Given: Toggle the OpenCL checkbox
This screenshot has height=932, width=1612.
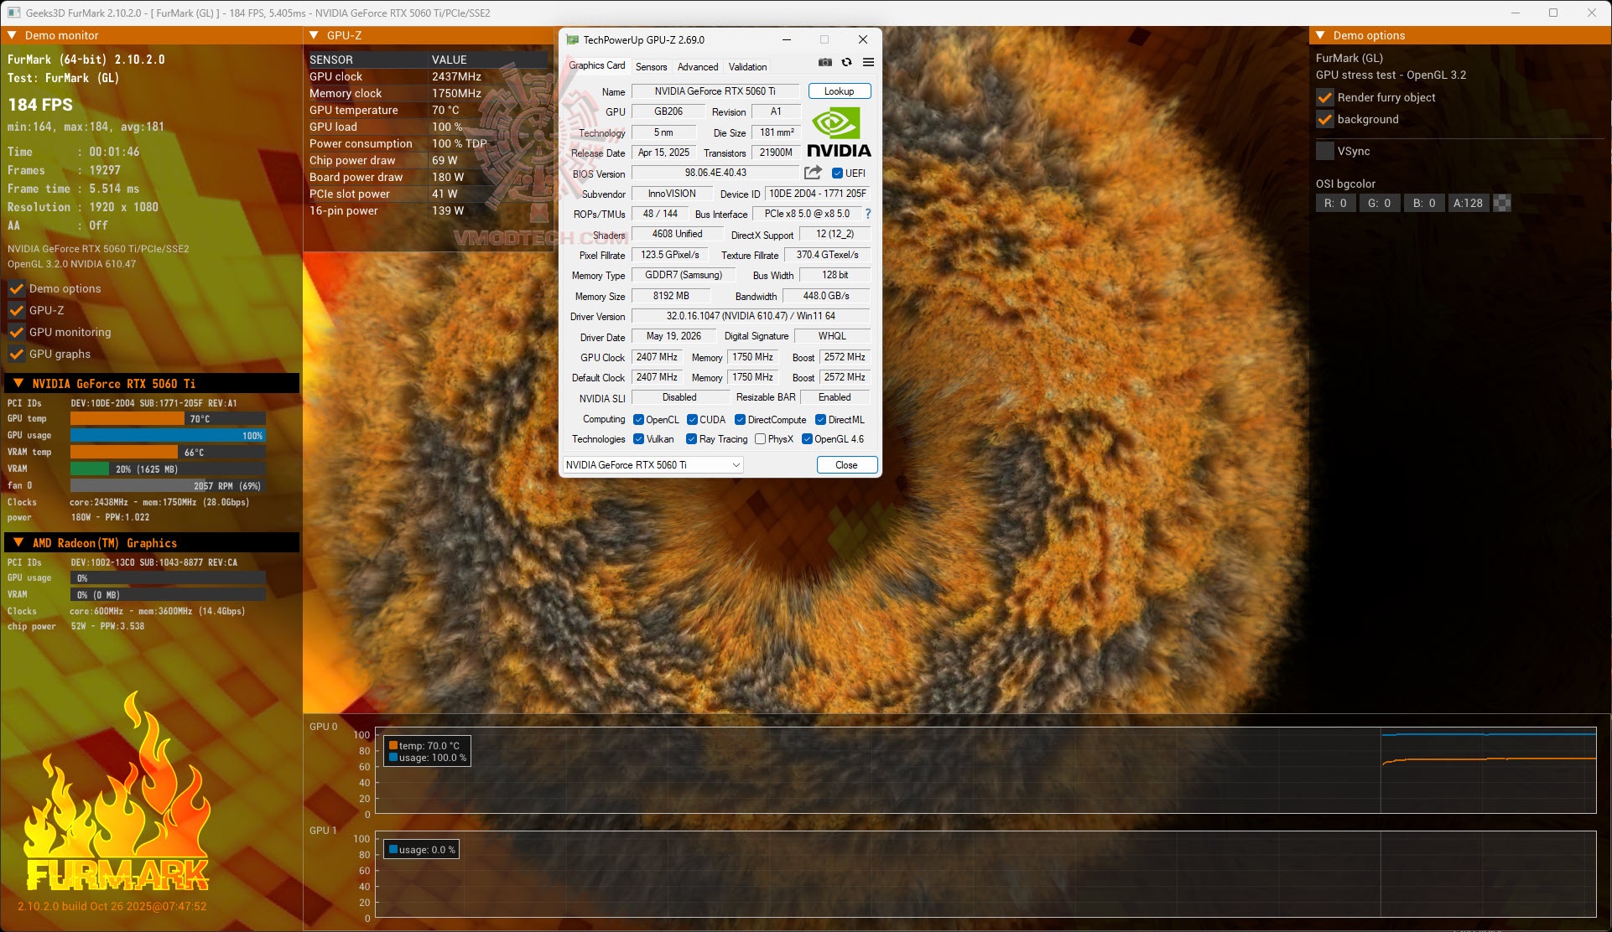Looking at the screenshot, I should pyautogui.click(x=638, y=420).
